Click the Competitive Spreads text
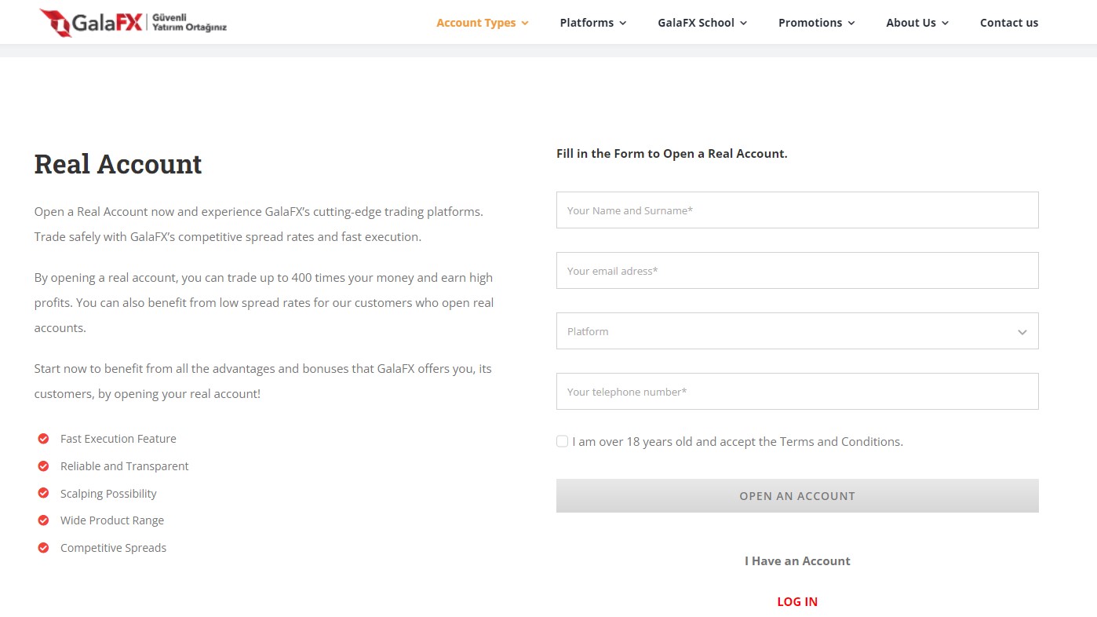1097x617 pixels. point(114,548)
